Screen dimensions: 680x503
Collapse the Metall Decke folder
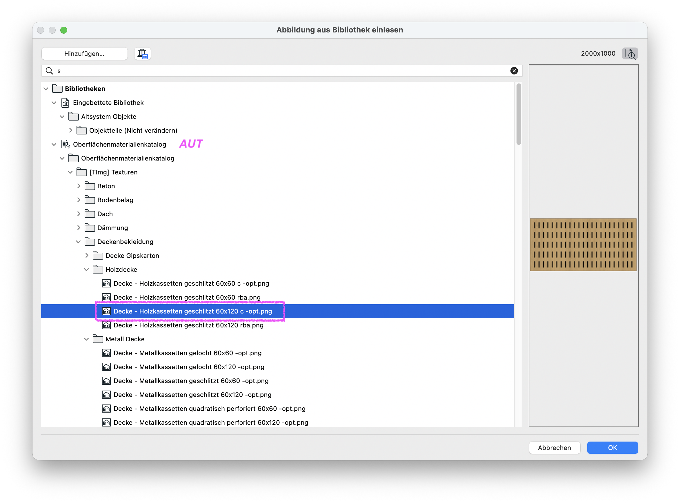86,339
